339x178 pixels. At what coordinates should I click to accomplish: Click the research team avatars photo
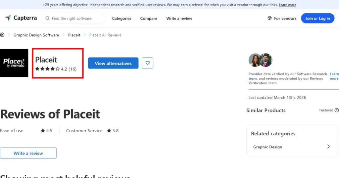[x=260, y=60]
